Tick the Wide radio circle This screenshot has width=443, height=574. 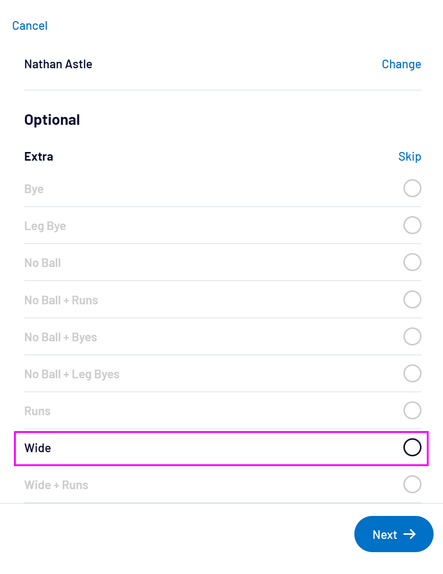412,447
